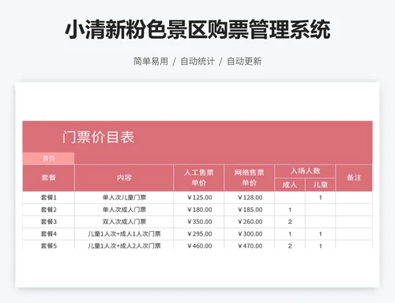This screenshot has height=303, width=395.
Task: Click the 人工售票单价 column header
Action: [199, 178]
